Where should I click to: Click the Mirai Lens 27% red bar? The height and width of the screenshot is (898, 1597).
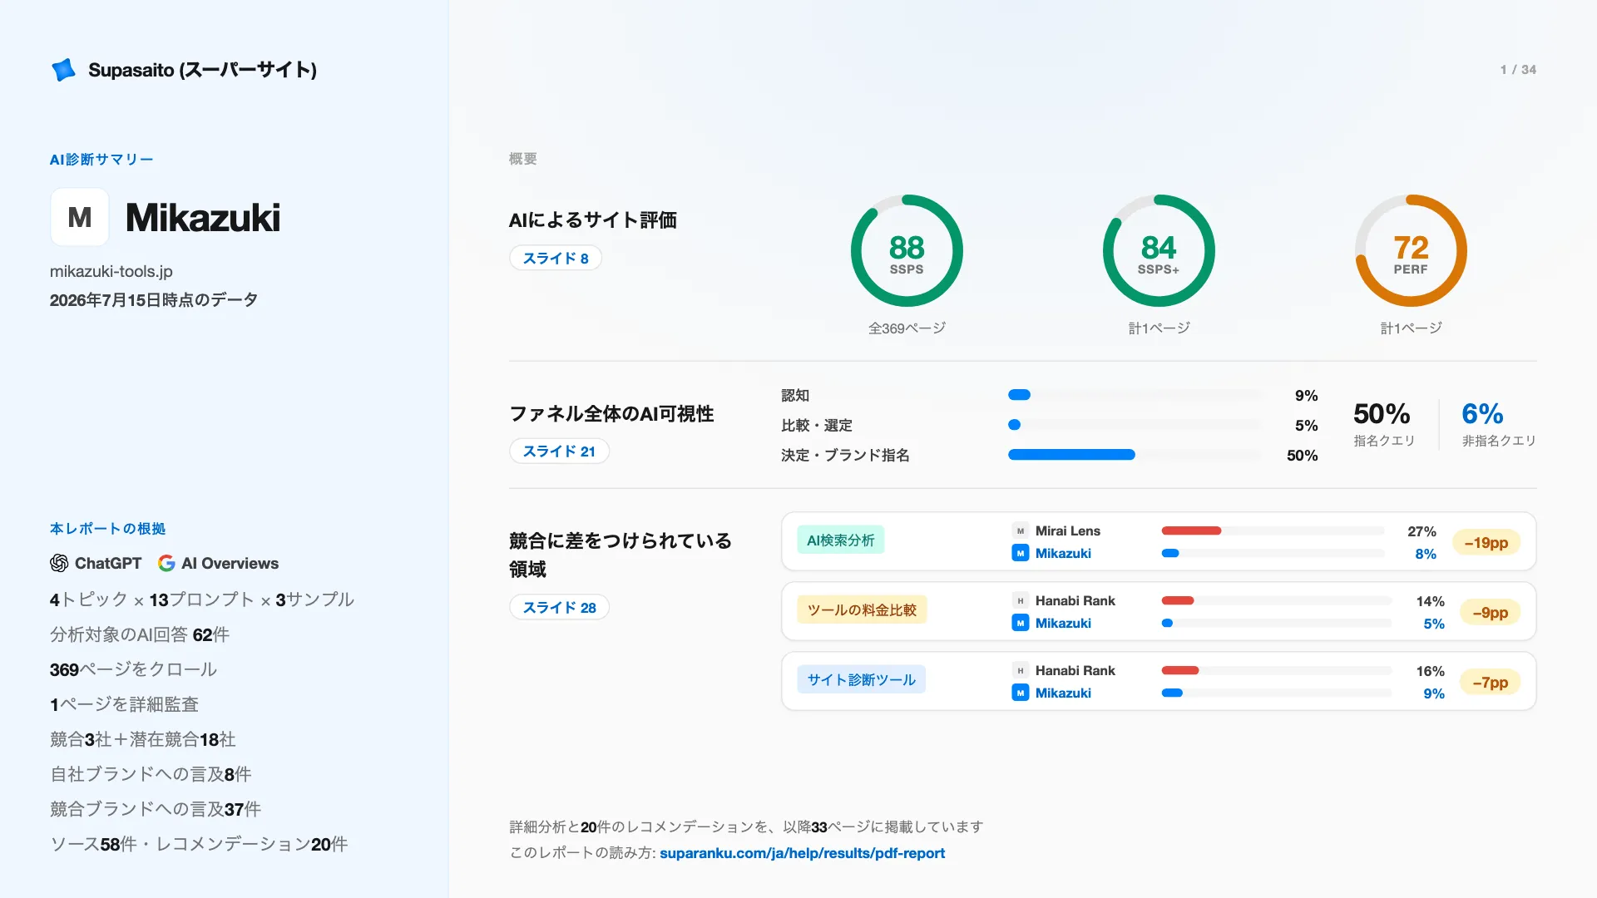coord(1191,530)
